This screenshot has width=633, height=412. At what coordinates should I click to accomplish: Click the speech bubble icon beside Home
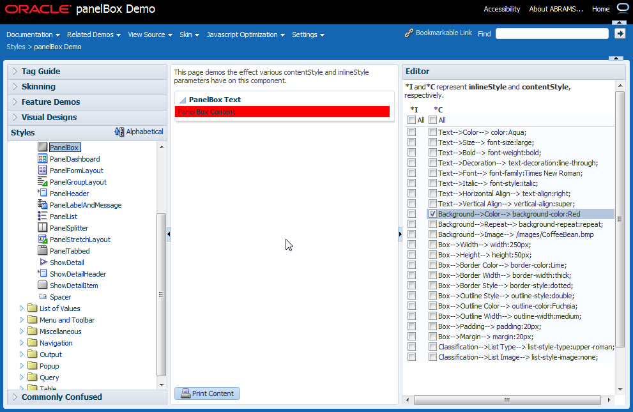[x=622, y=8]
